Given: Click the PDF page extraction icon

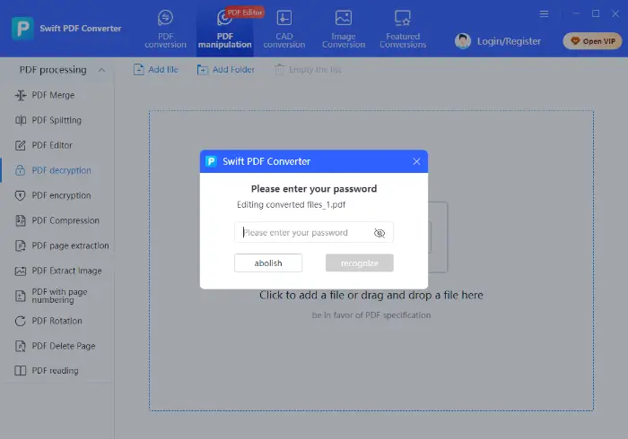Looking at the screenshot, I should point(21,245).
